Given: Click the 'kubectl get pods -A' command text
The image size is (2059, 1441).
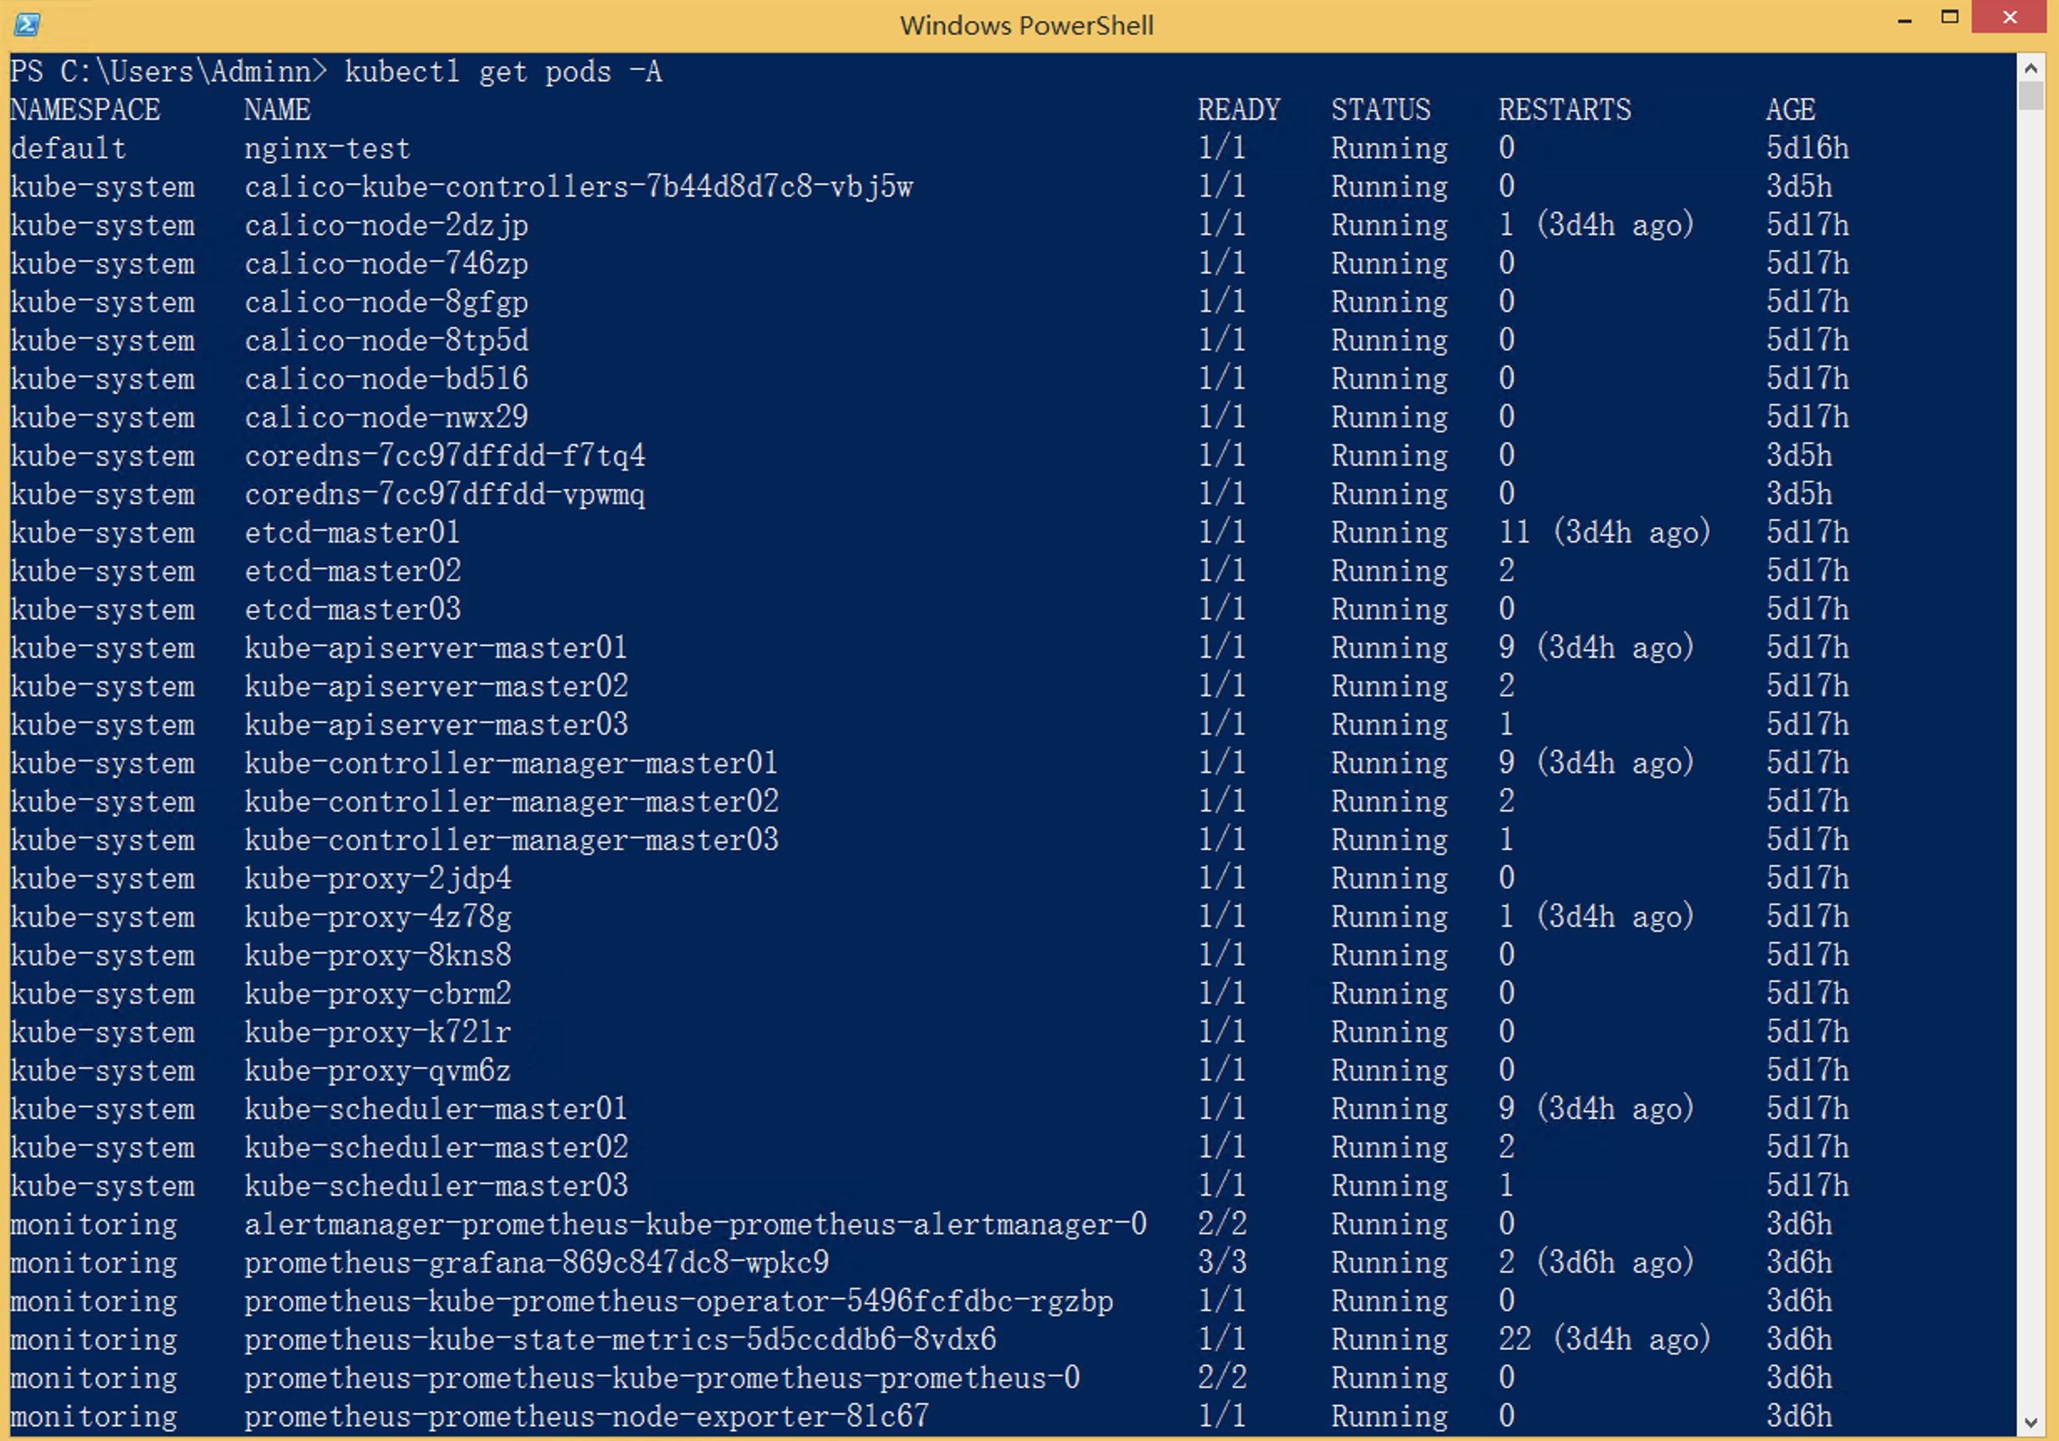Looking at the screenshot, I should click(x=503, y=72).
